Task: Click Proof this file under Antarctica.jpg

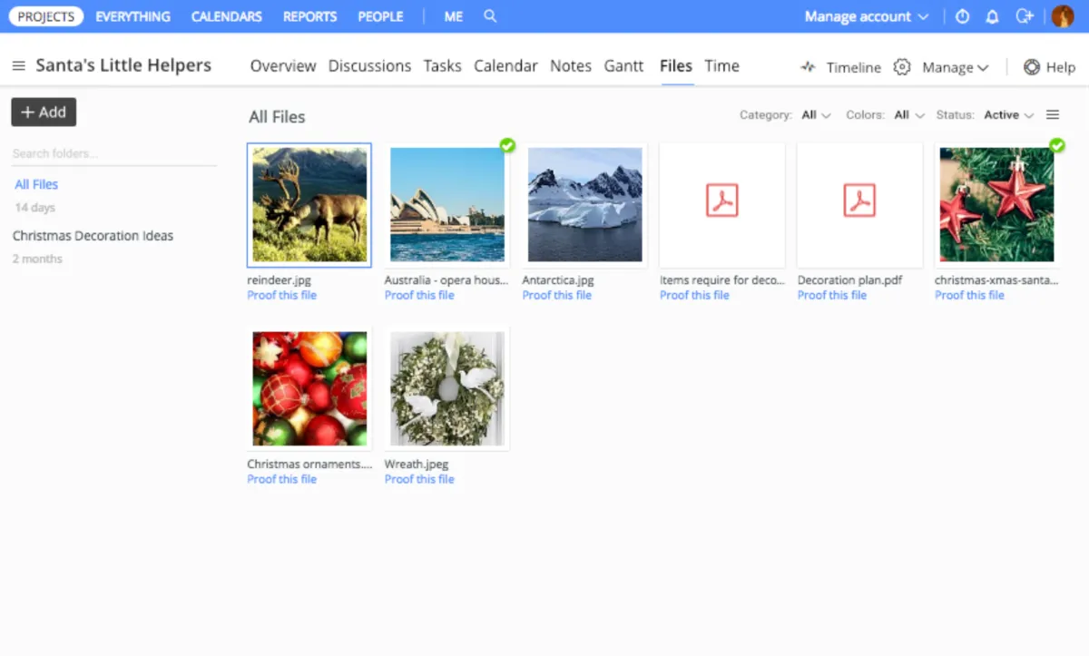Action: click(x=557, y=295)
